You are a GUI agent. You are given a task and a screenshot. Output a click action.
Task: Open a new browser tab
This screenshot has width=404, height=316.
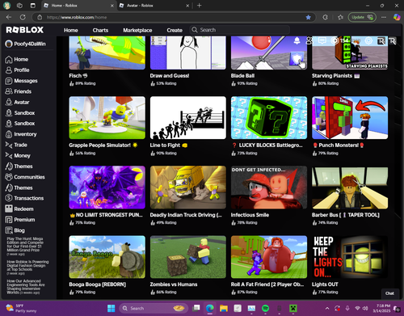(199, 6)
